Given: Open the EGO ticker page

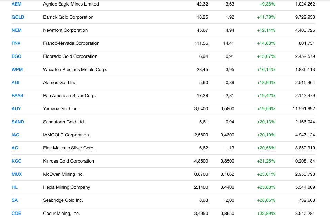Looking at the screenshot, I should pyautogui.click(x=17, y=56).
